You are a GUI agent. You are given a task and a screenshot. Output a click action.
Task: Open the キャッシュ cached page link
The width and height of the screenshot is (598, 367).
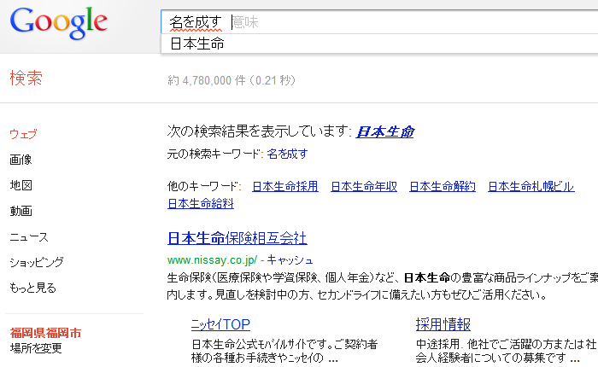(290, 260)
